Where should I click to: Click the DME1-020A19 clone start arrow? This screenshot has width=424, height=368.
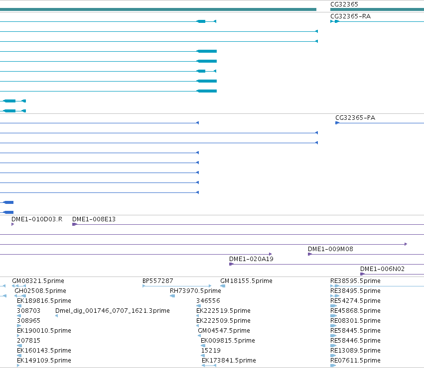(232, 264)
